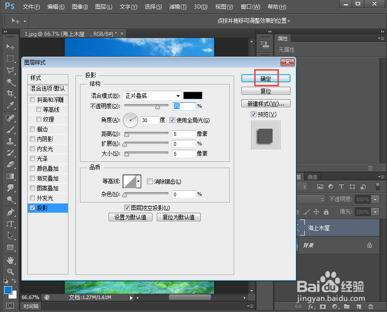Enable 消除锯齿 checkbox
Image resolution: width=387 pixels, height=312 pixels.
[x=150, y=181]
